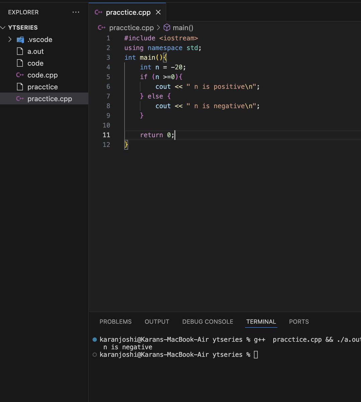The image size is (361, 402).
Task: Click the g++ pracctice.cpp command text
Action: tap(307, 339)
